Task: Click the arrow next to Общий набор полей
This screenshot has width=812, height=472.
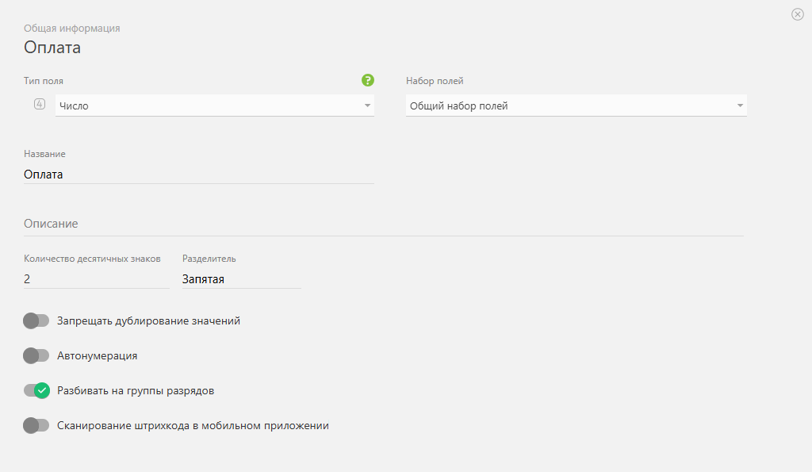Action: (x=740, y=106)
